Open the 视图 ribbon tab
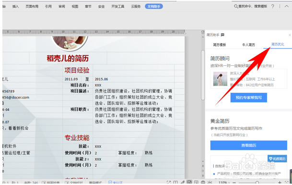The image size is (292, 185). [x=75, y=7]
